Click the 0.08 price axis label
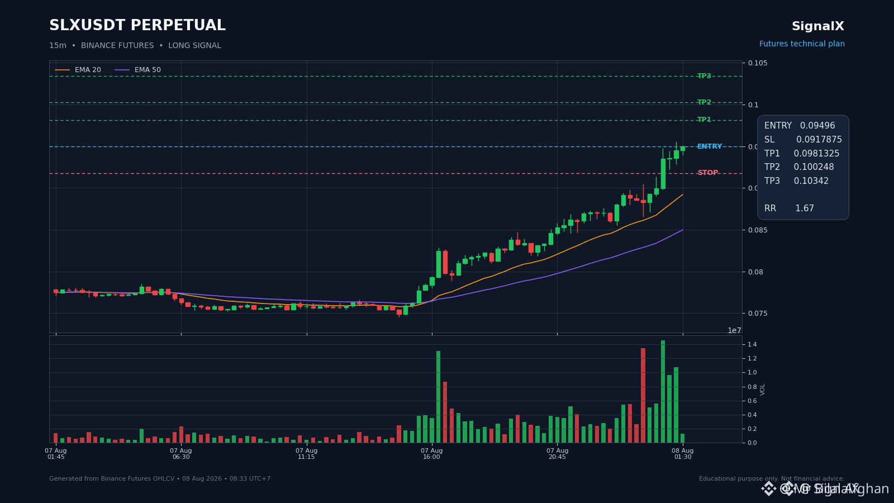The image size is (894, 503). click(x=756, y=272)
